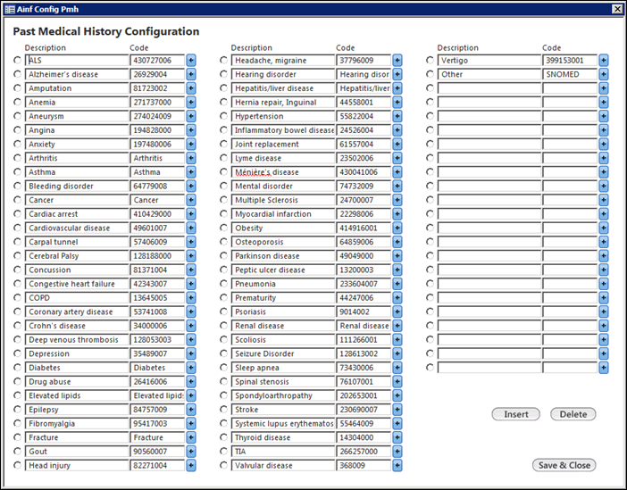Open code lookup for Depression row
This screenshot has height=490, width=627.
tap(191, 353)
